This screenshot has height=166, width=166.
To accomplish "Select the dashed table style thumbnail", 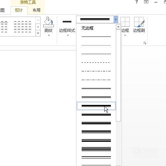I will point(23,27).
